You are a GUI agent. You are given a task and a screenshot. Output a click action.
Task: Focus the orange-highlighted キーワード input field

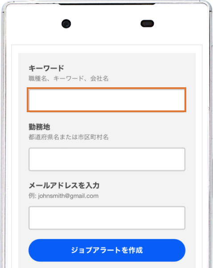106,100
